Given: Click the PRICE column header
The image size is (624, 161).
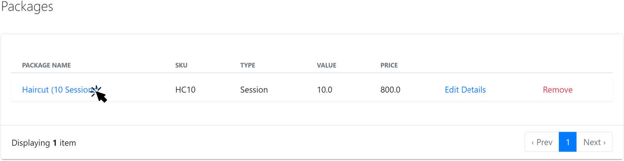Looking at the screenshot, I should click(389, 65).
